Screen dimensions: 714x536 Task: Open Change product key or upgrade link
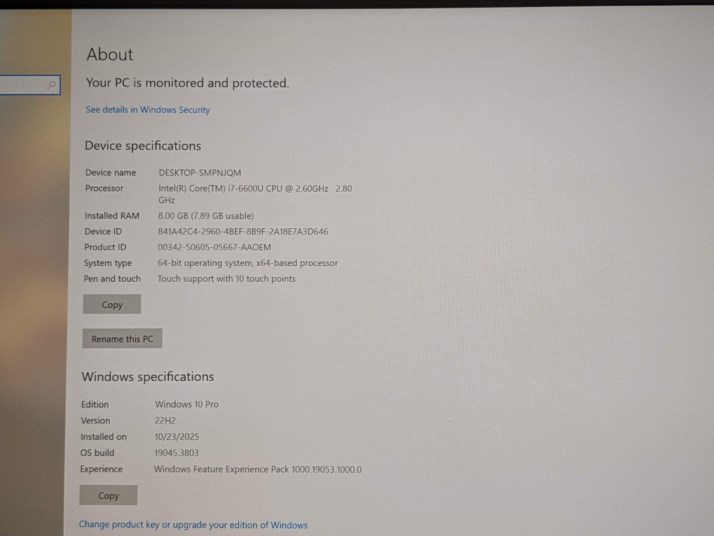click(x=193, y=525)
